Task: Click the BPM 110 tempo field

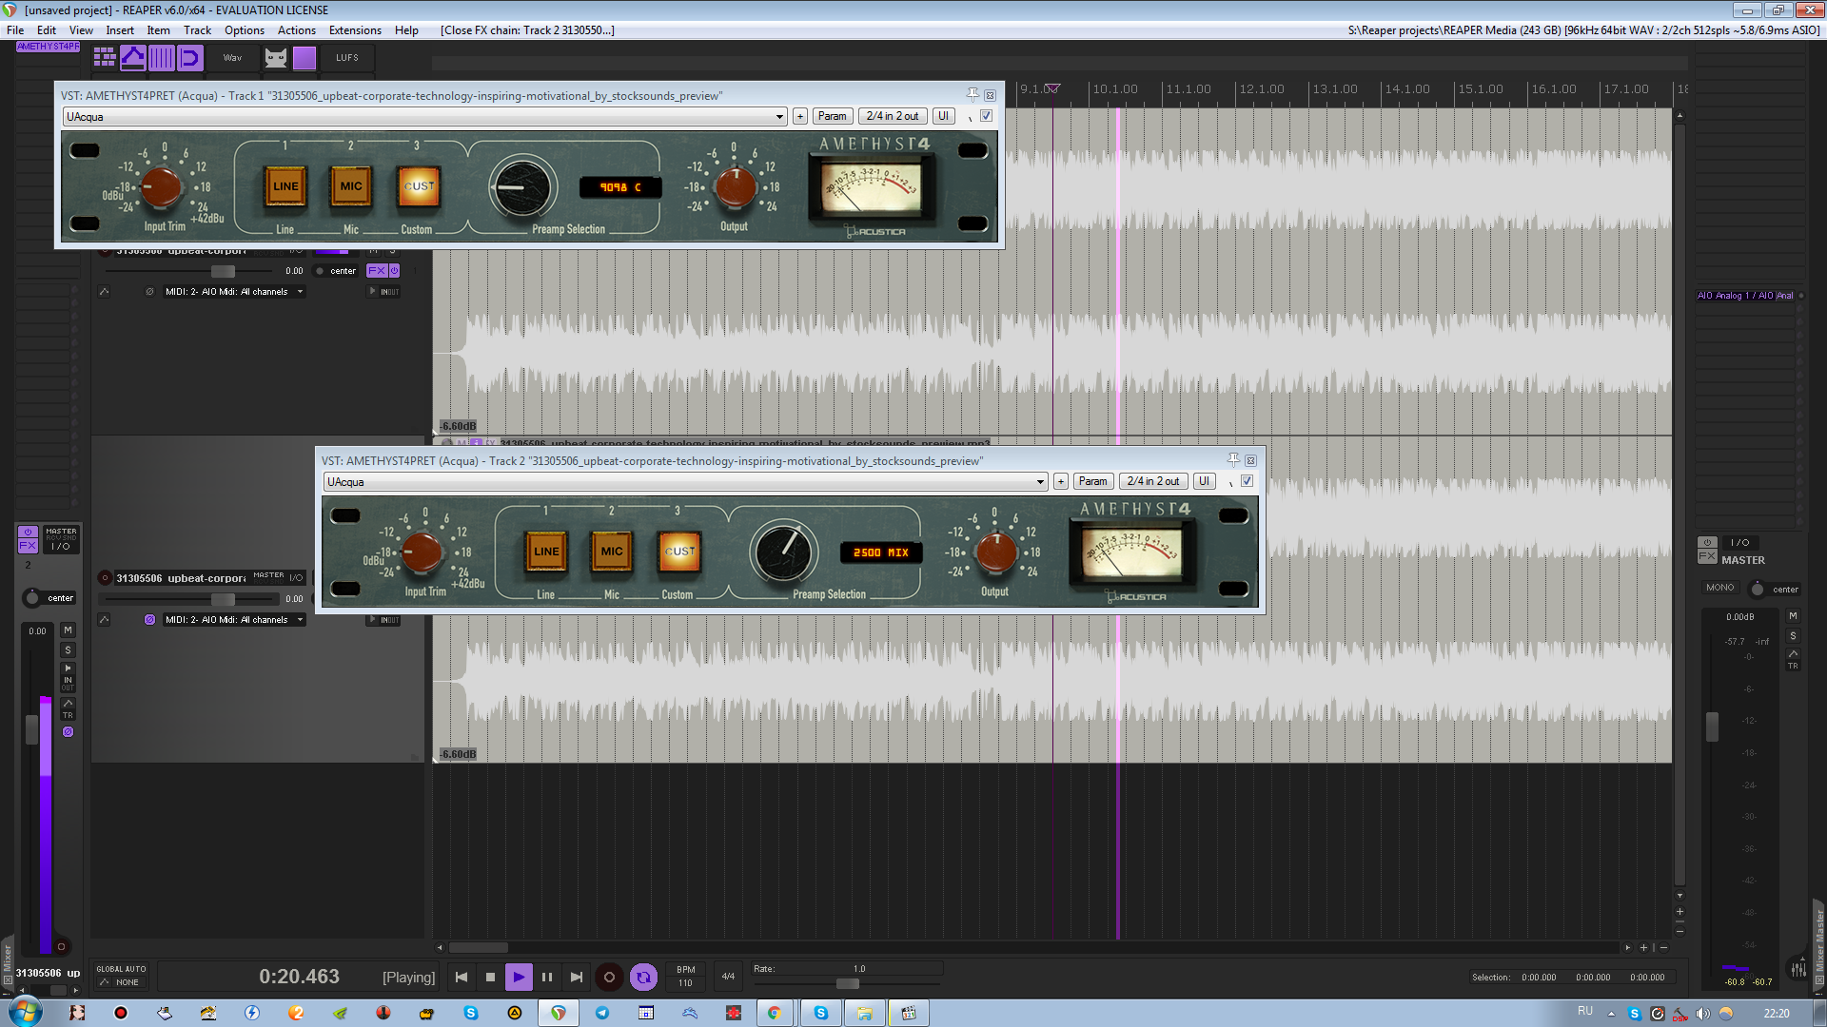Action: coord(685,977)
